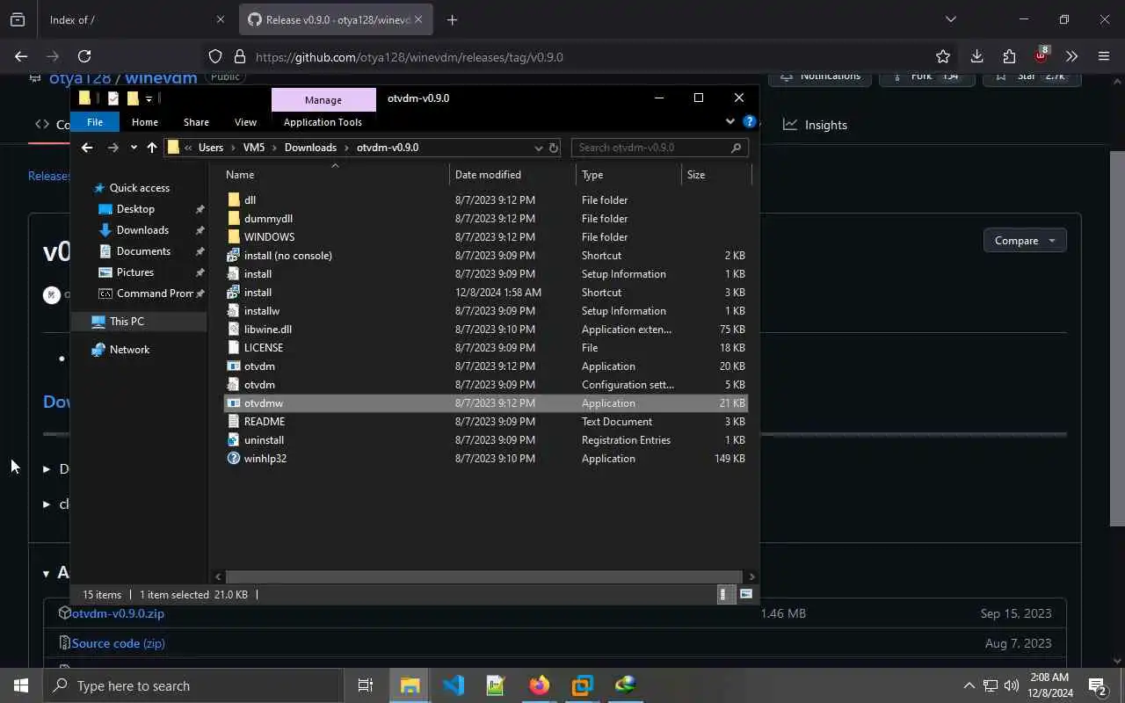1125x703 pixels.
Task: Open Command Prompt pinned item
Action: click(154, 294)
